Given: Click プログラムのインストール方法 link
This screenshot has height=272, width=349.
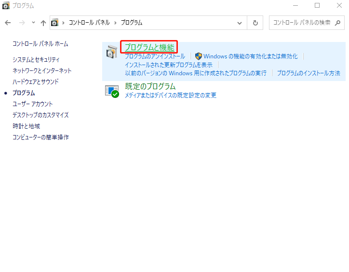Looking at the screenshot, I should coord(309,73).
